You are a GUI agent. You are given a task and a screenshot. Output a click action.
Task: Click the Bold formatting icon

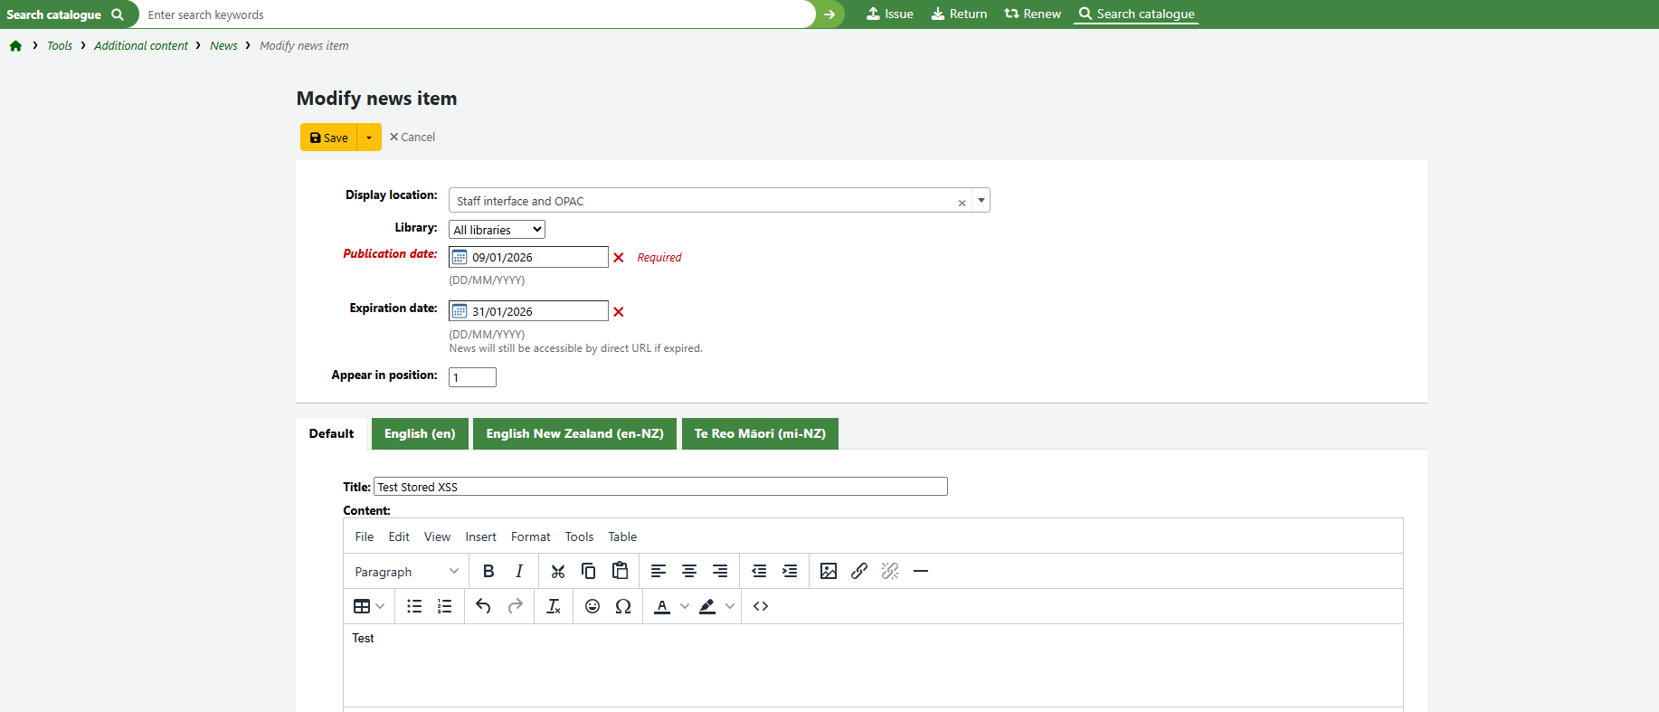pos(488,571)
